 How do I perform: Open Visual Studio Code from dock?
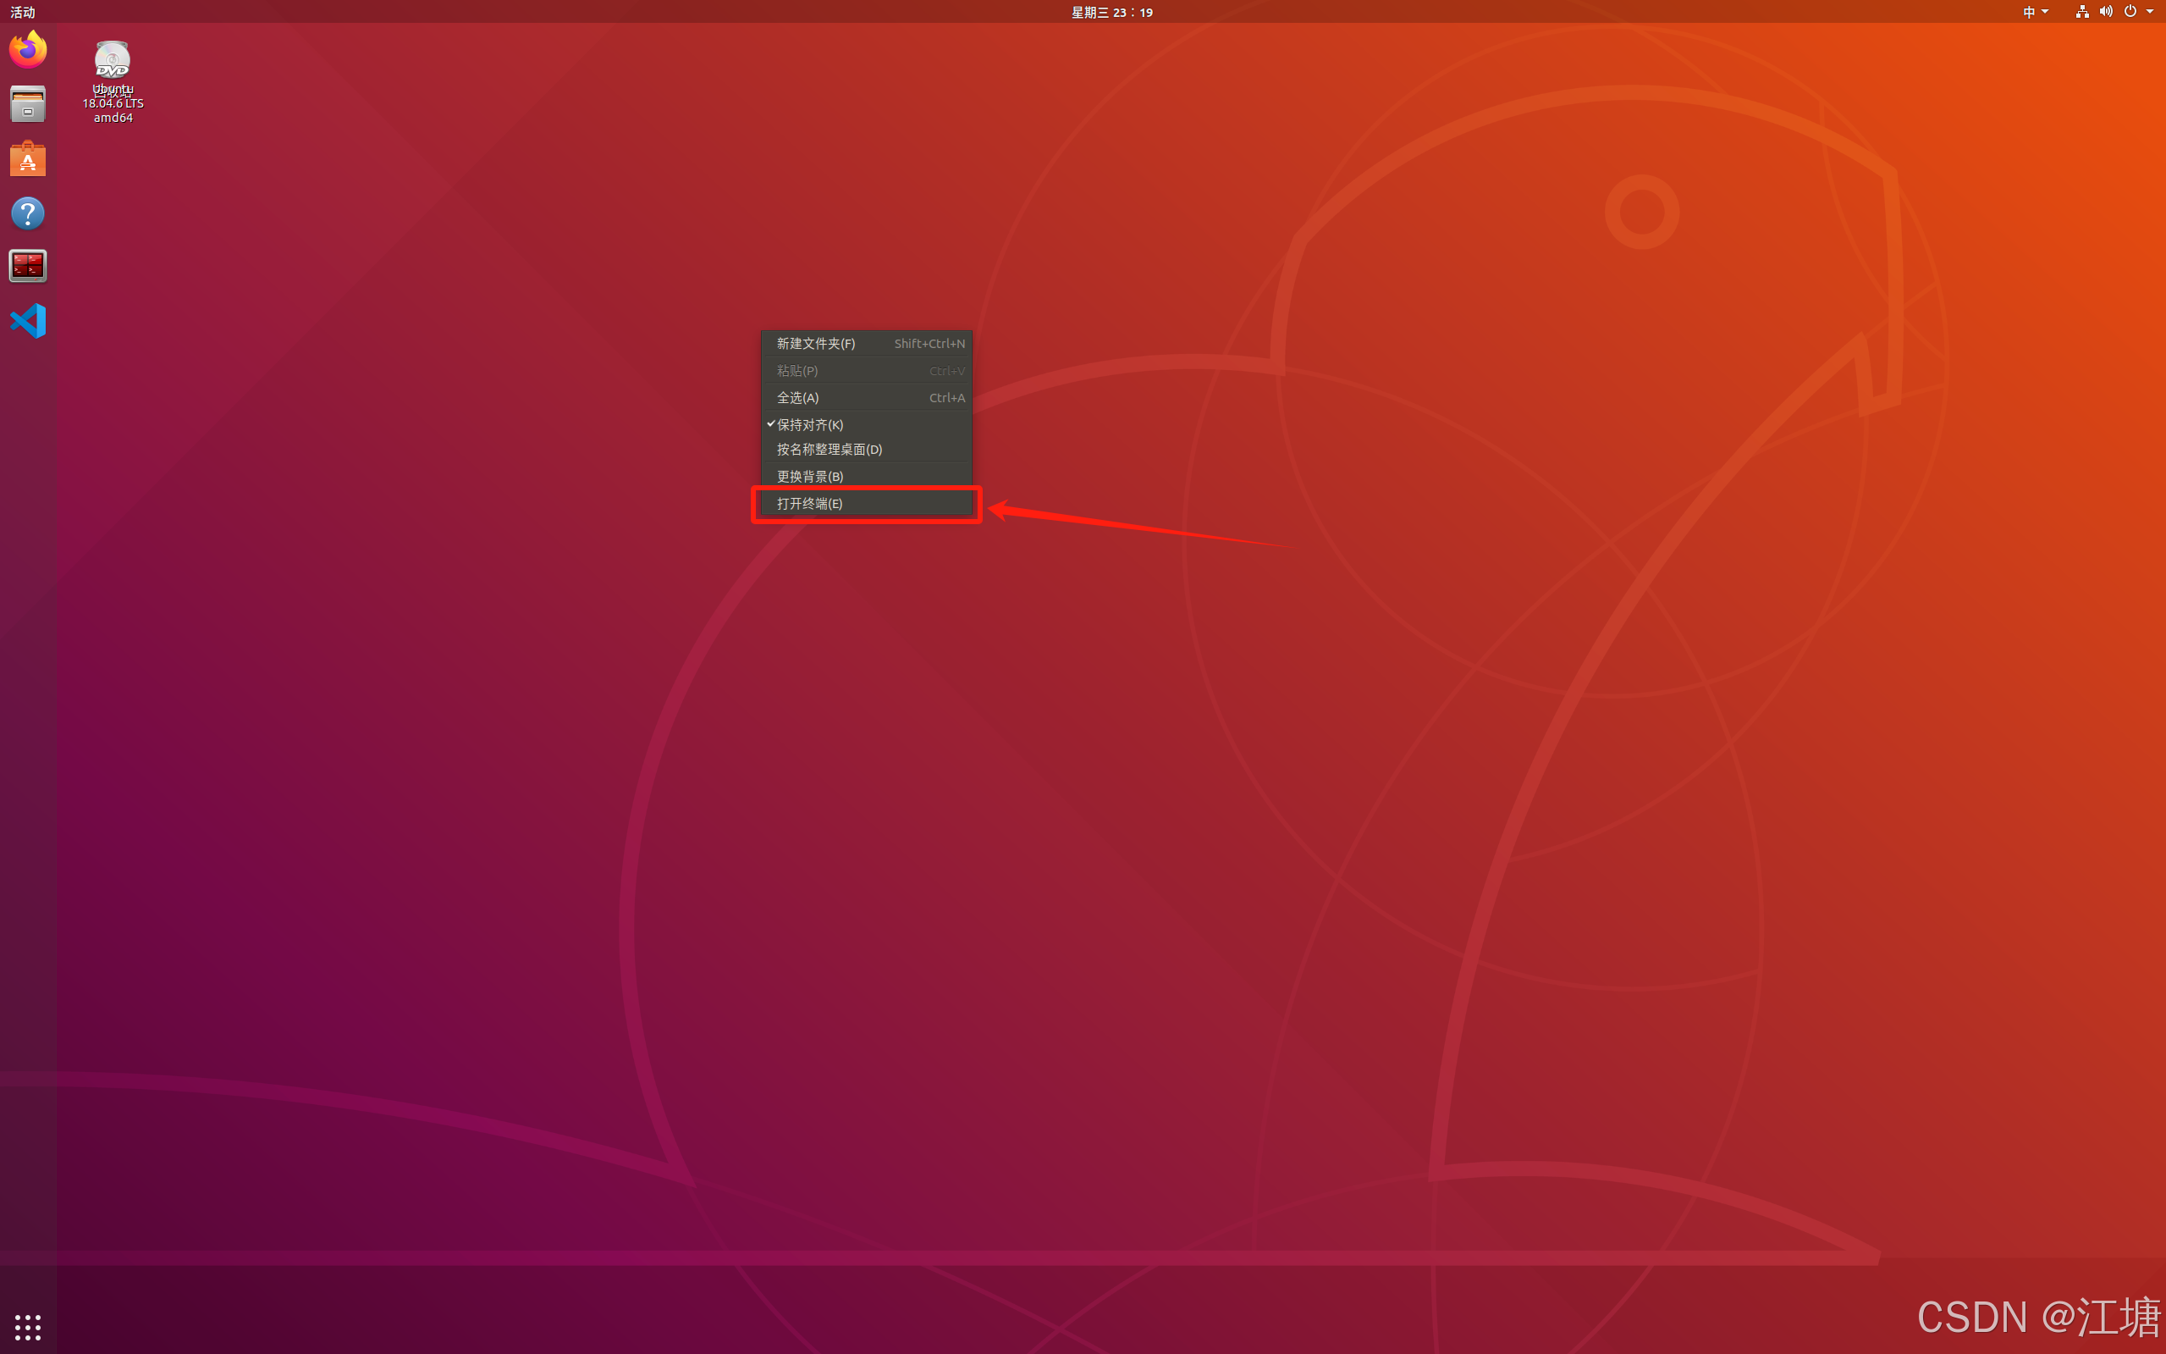click(x=28, y=321)
